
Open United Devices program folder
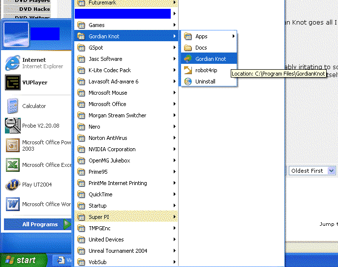pos(126,240)
